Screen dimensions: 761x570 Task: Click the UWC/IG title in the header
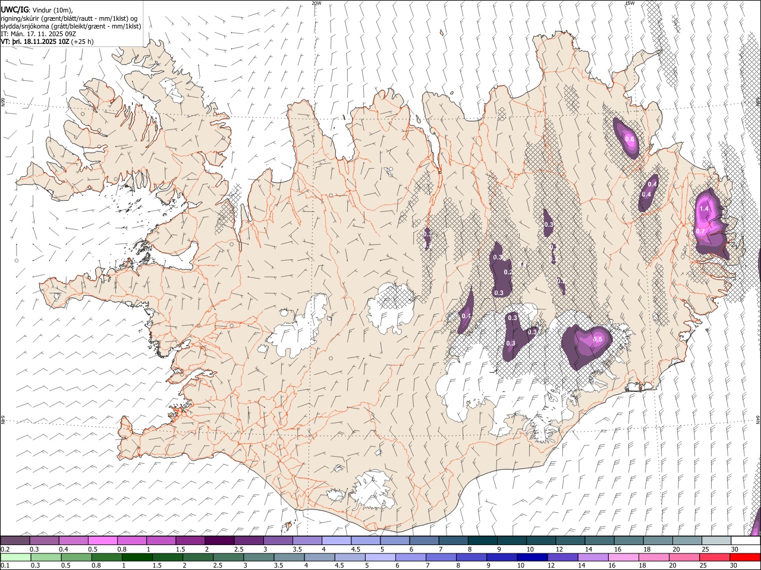pos(14,10)
